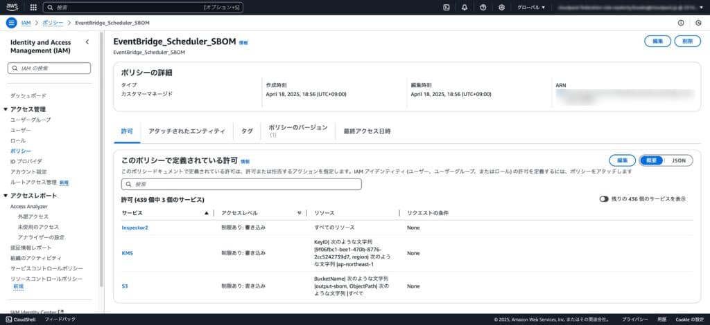Open the IAM breadcrumb link
The width and height of the screenshot is (710, 325).
(x=26, y=23)
